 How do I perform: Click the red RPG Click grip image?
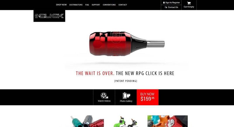[127, 44]
